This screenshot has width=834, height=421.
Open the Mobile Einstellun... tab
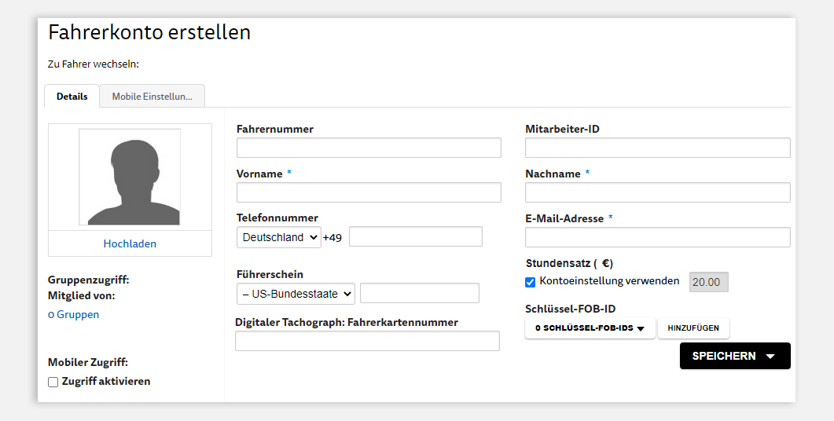coord(152,96)
